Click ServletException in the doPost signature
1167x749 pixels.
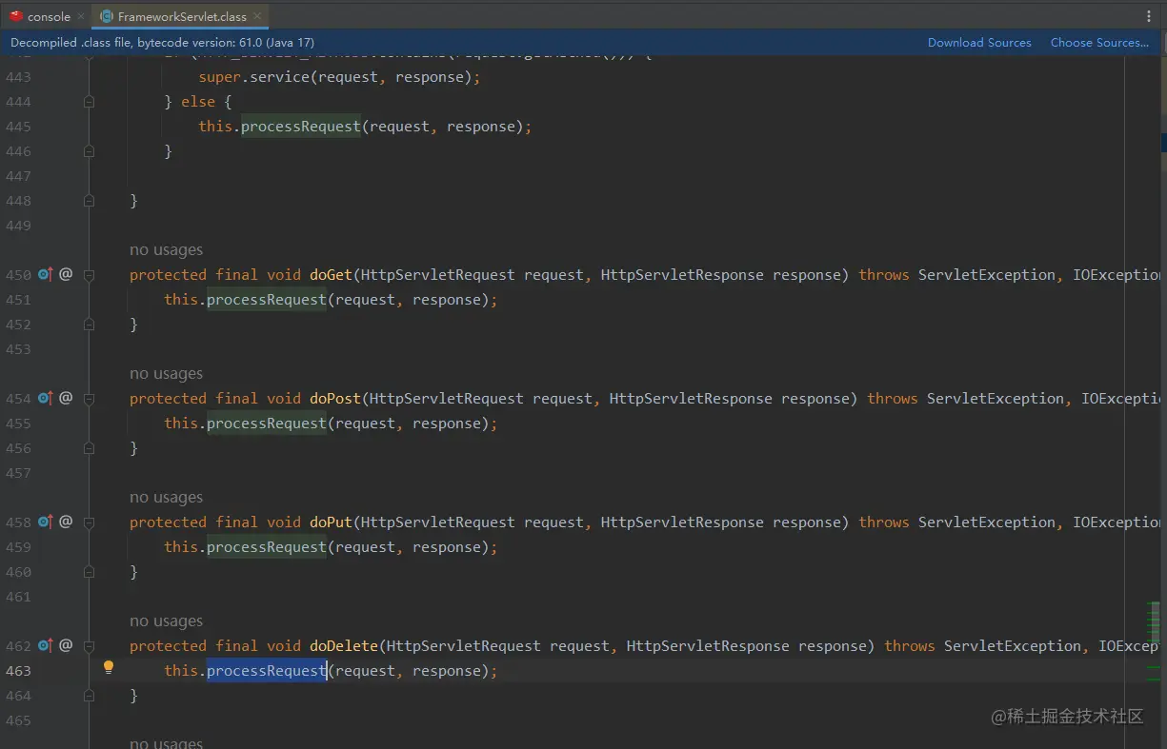[995, 399]
